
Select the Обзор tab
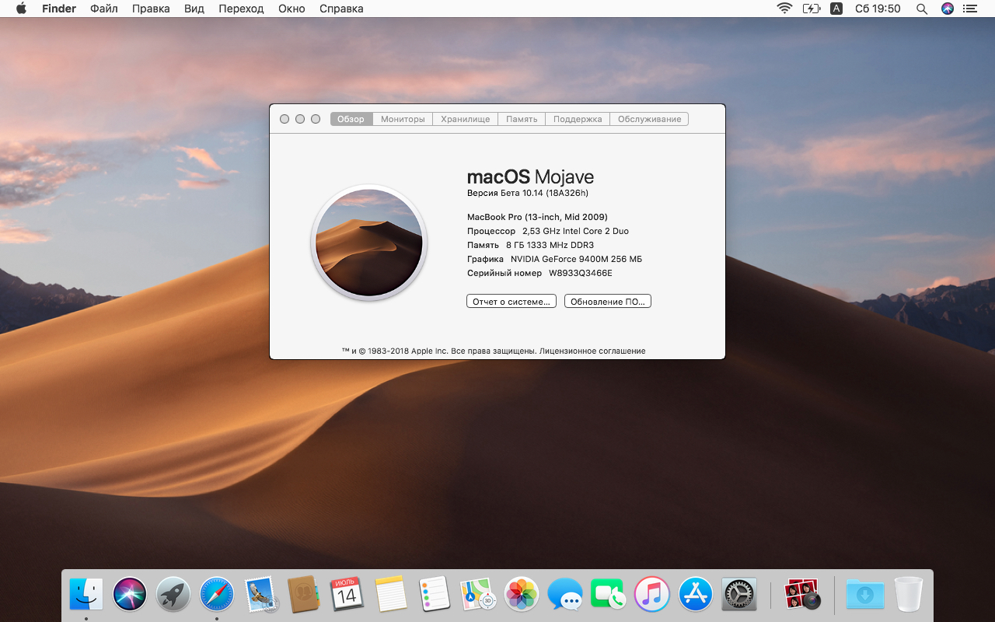(351, 119)
